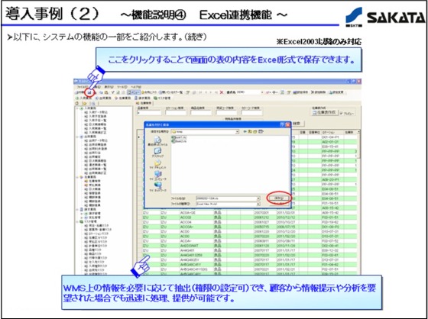Screen dimensions: 428x319
Task: Select the first xls file in file list
Action: pyautogui.click(x=179, y=137)
